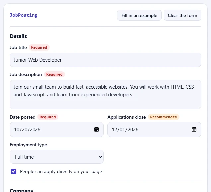Click the Applications close field 12/01/2026
This screenshot has height=192, width=211.
click(154, 129)
